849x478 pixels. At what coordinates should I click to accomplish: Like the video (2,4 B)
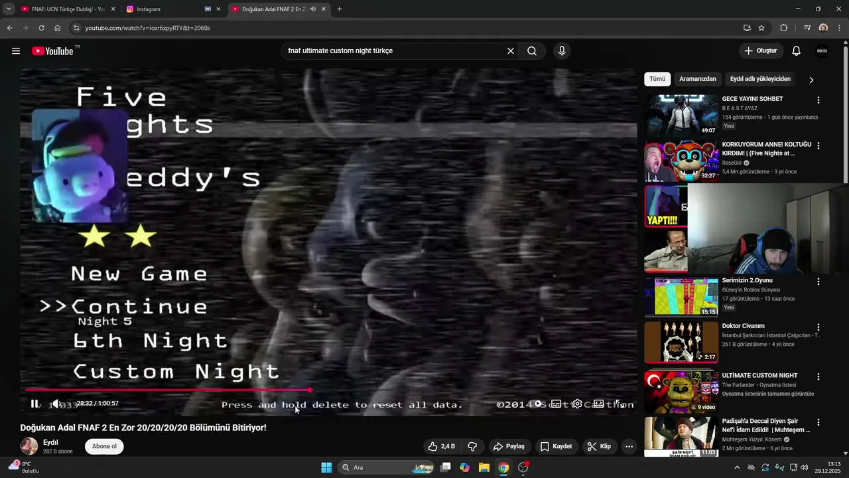(x=442, y=447)
